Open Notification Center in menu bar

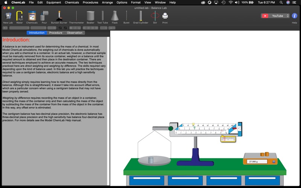(x=294, y=3)
